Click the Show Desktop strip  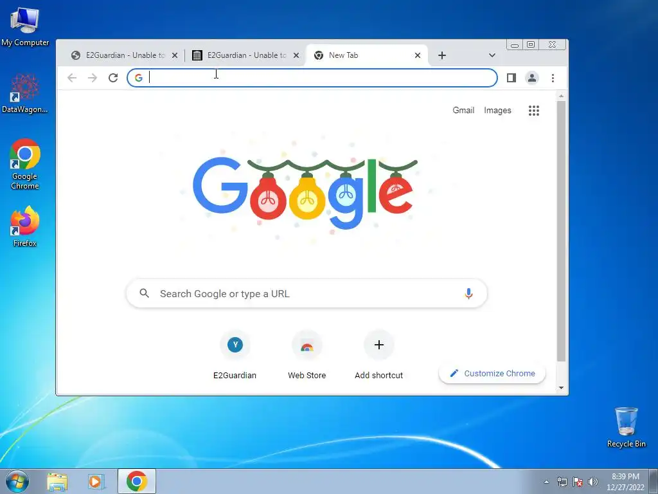tap(654, 481)
